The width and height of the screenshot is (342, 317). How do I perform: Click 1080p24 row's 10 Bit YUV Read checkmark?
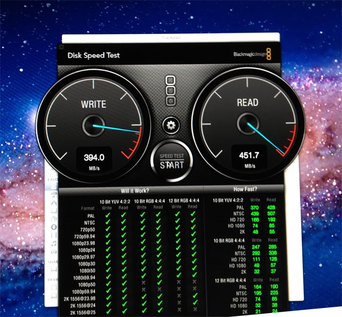(x=124, y=249)
